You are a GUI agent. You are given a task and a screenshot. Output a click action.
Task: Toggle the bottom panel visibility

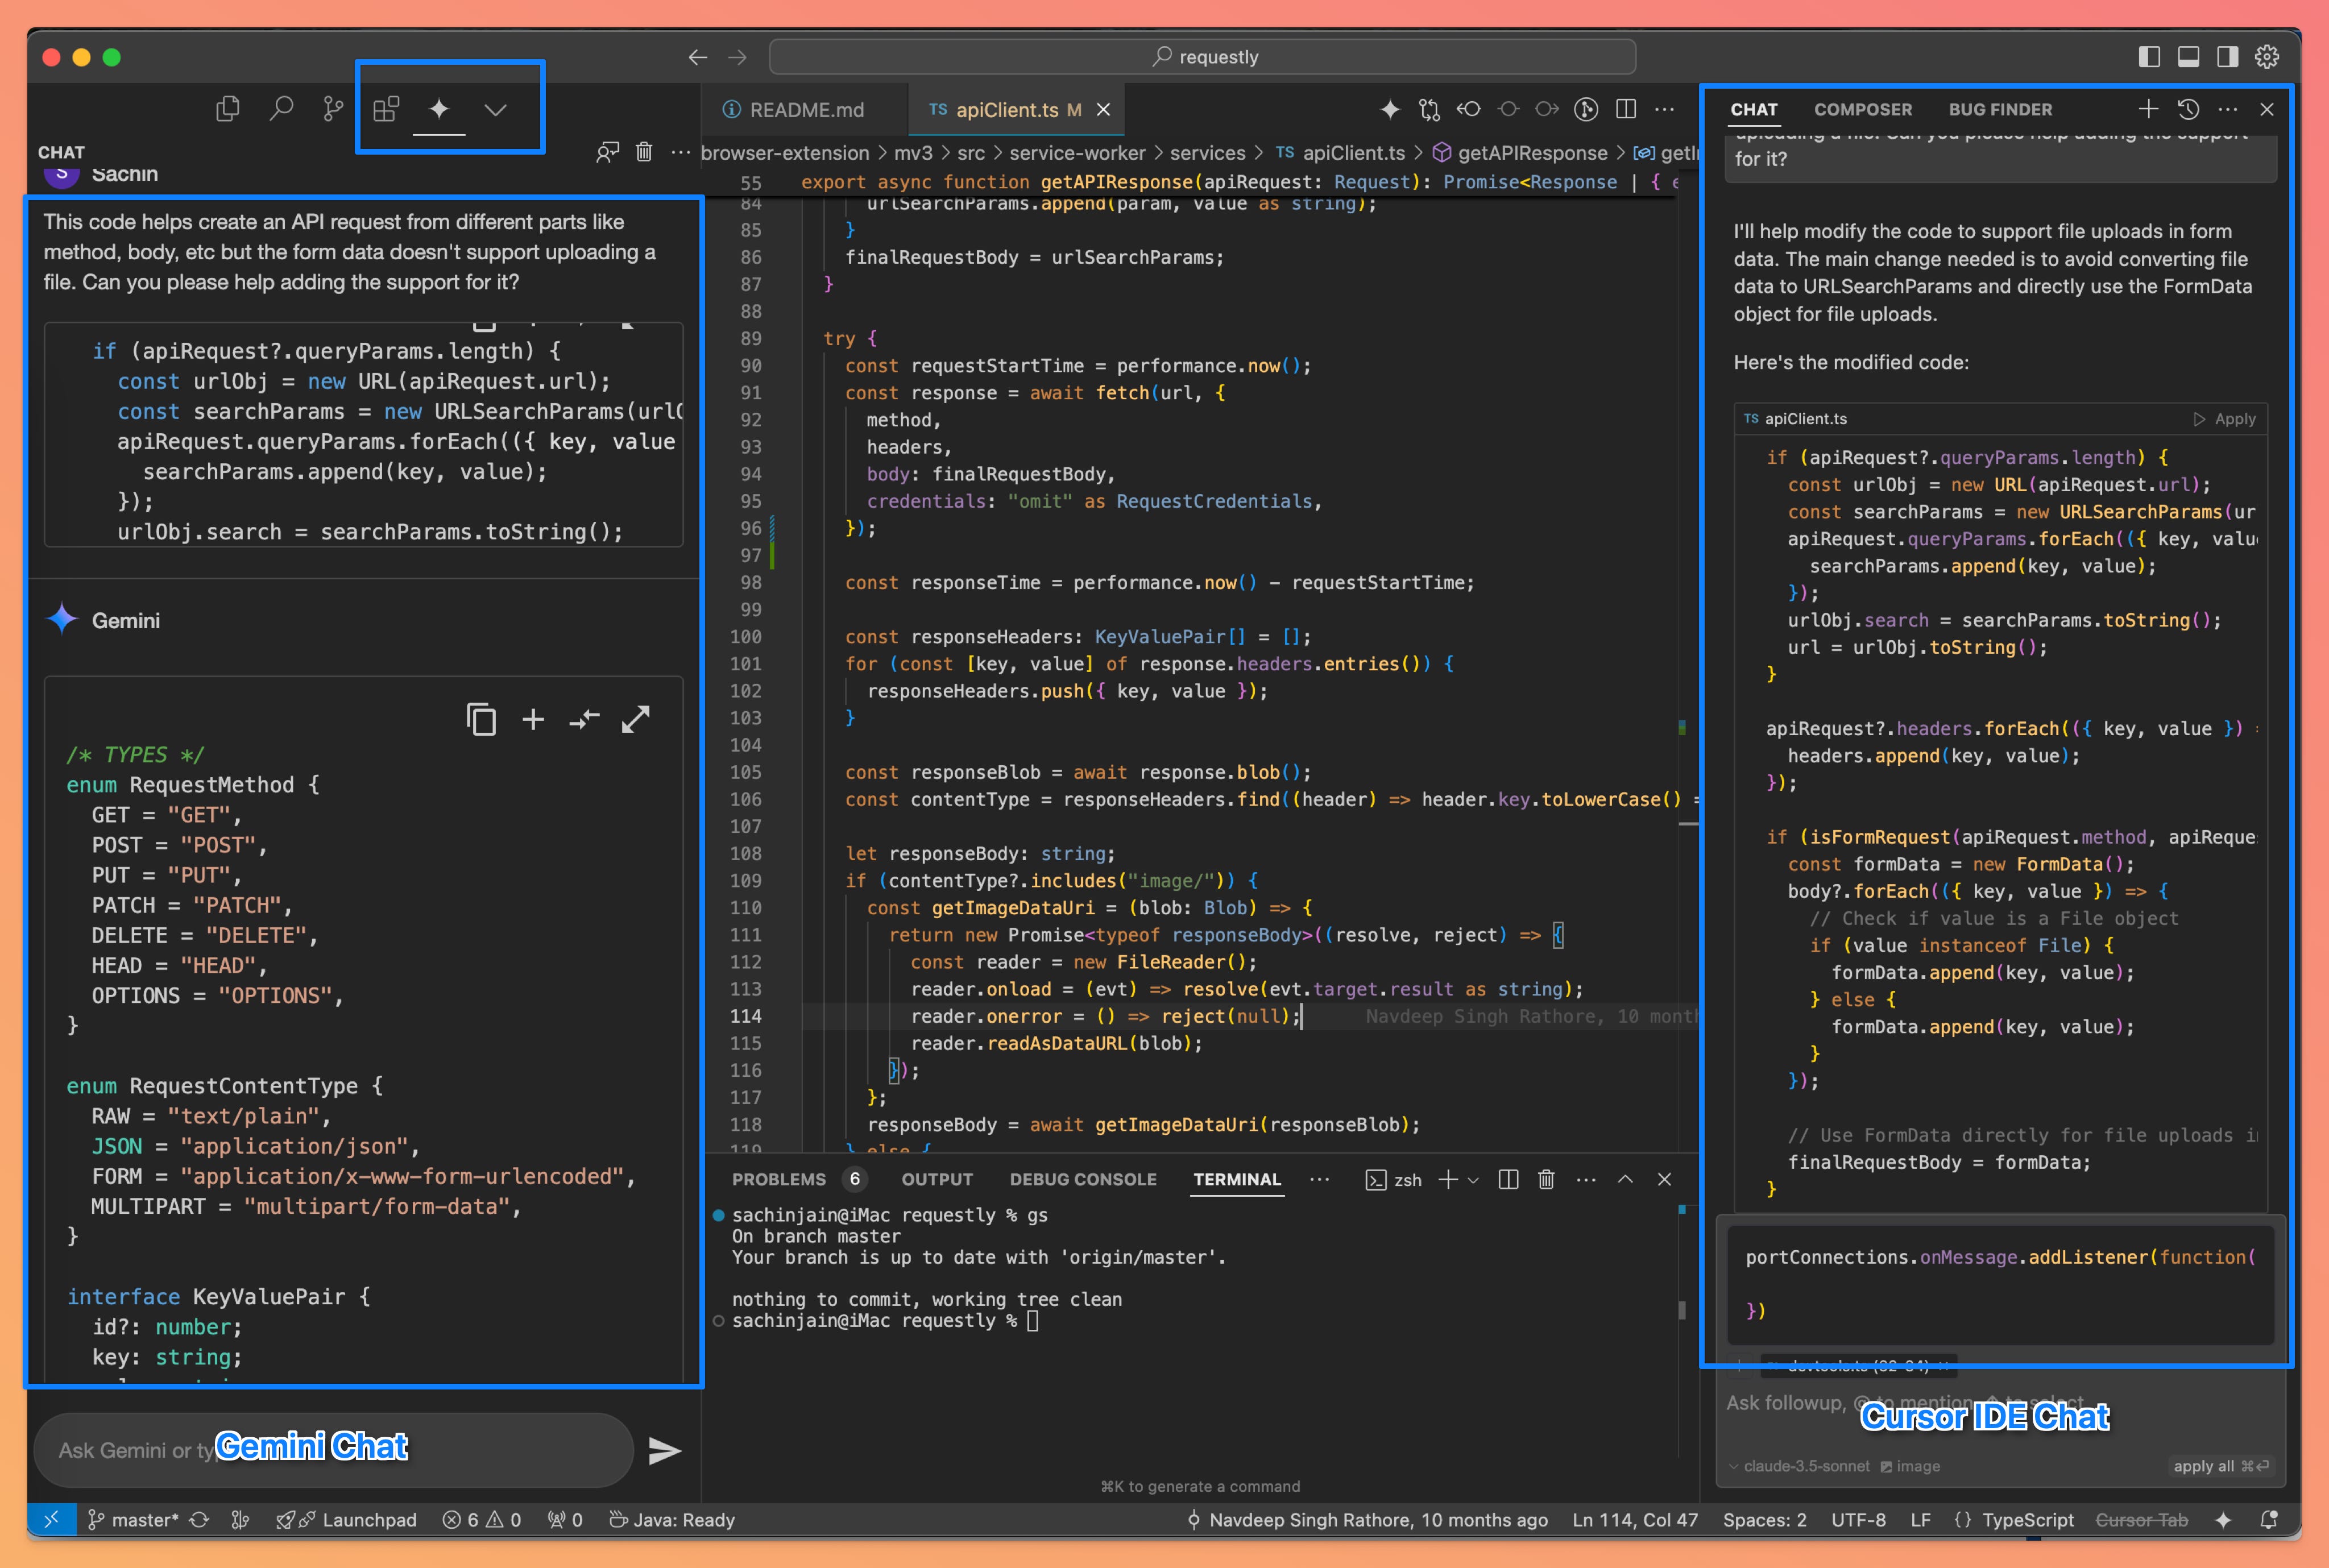2188,57
